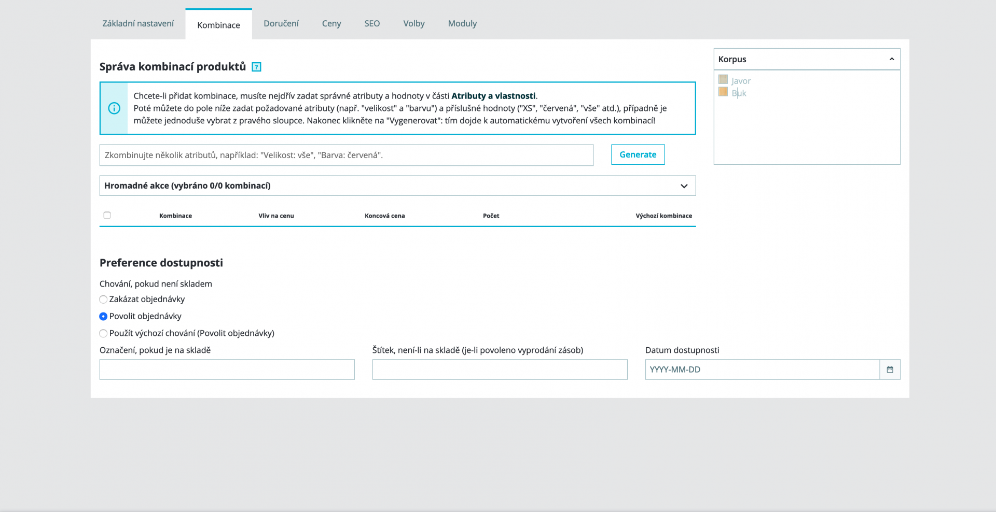This screenshot has height=512, width=996.
Task: Open the SEO tab
Action: [372, 23]
